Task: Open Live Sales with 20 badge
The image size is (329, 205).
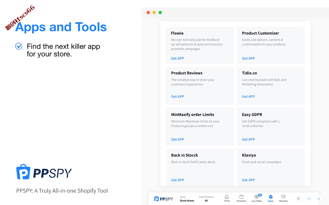Action: click(x=257, y=198)
